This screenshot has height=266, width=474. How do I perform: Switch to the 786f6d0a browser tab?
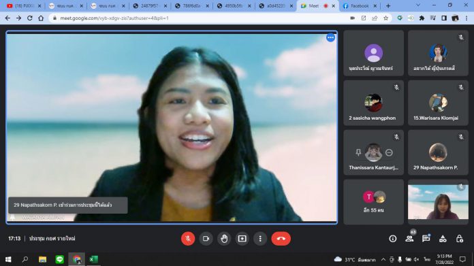click(x=192, y=5)
